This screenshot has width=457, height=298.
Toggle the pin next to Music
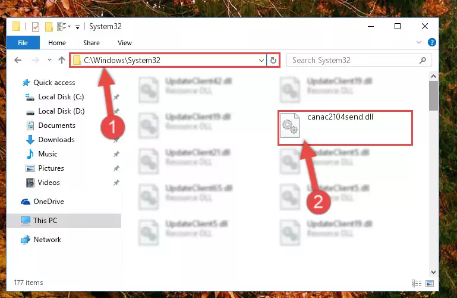tap(116, 154)
